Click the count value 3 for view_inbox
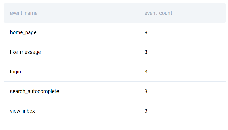 146,111
